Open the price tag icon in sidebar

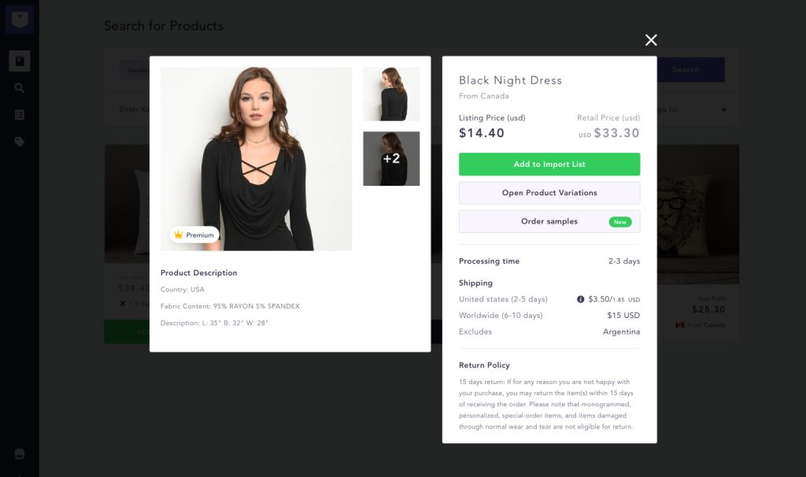click(20, 142)
